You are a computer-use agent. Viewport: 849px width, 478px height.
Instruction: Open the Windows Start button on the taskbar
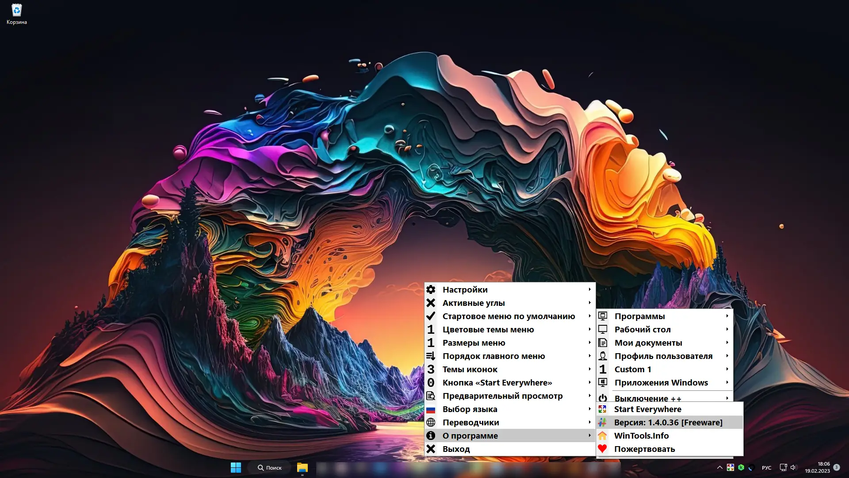(236, 467)
